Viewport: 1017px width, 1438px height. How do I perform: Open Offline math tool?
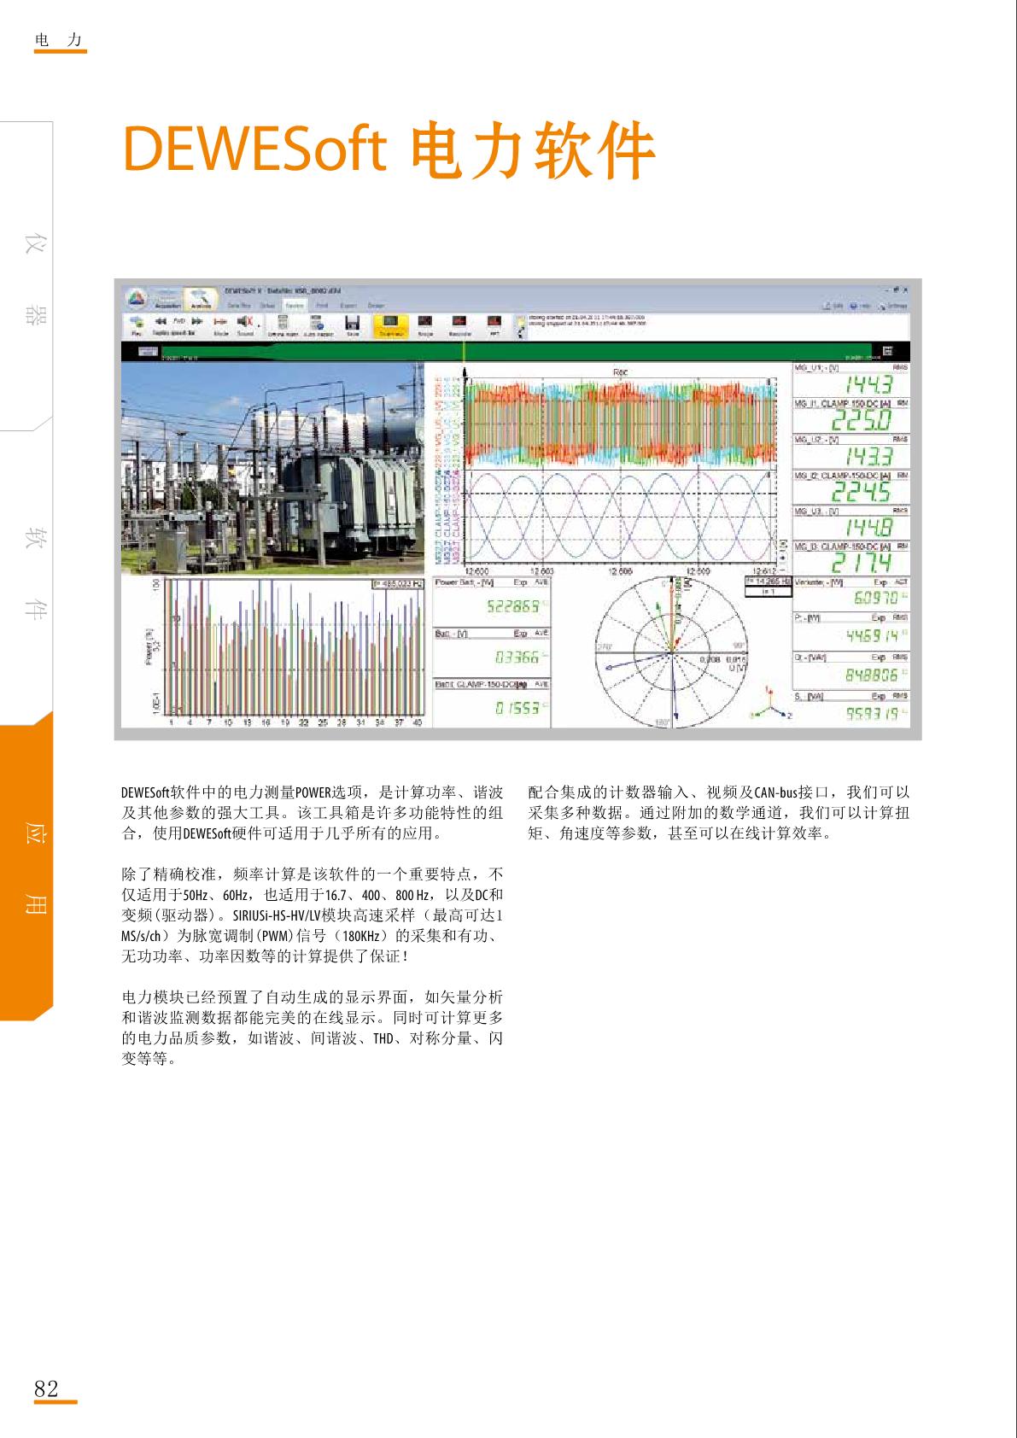283,324
